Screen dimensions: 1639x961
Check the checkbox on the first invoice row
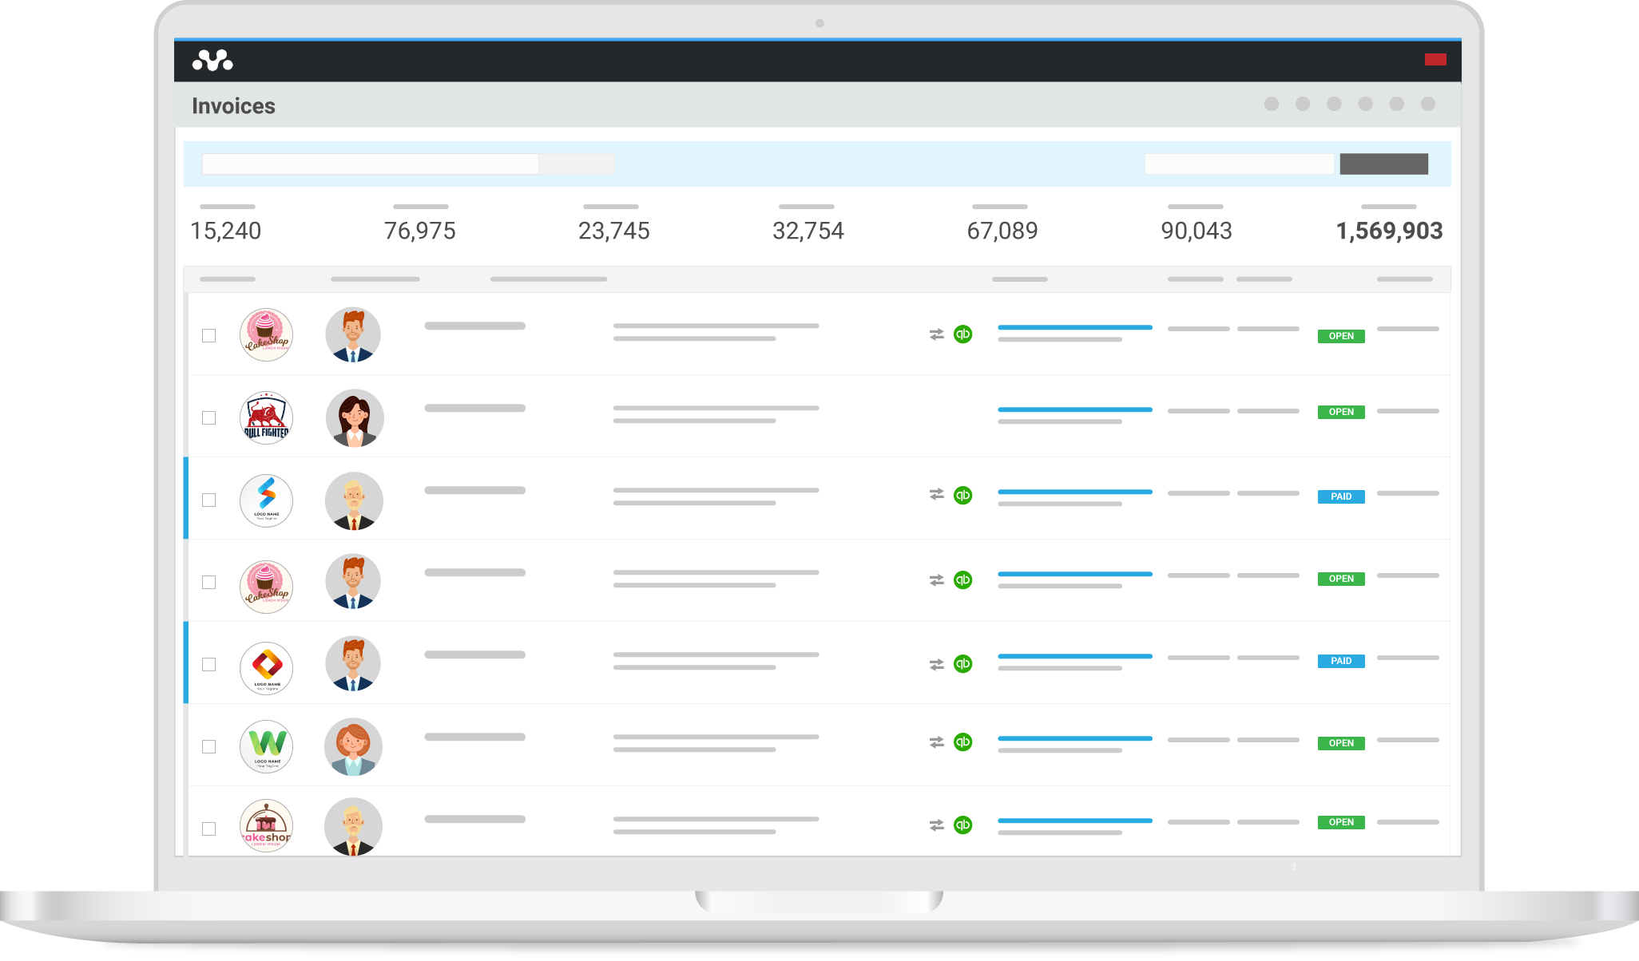pyautogui.click(x=210, y=336)
